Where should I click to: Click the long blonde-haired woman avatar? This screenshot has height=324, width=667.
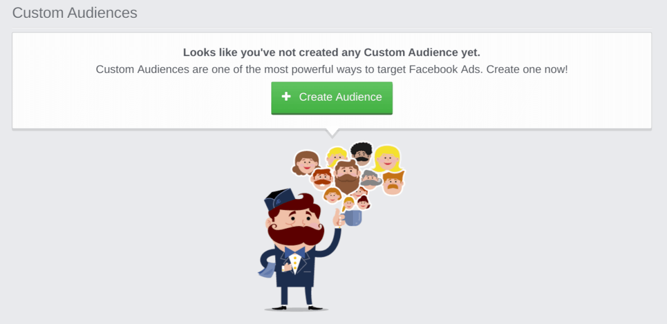click(x=387, y=159)
